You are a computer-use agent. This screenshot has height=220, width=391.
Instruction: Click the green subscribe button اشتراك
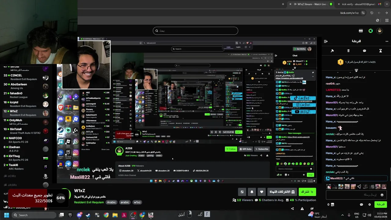307,192
